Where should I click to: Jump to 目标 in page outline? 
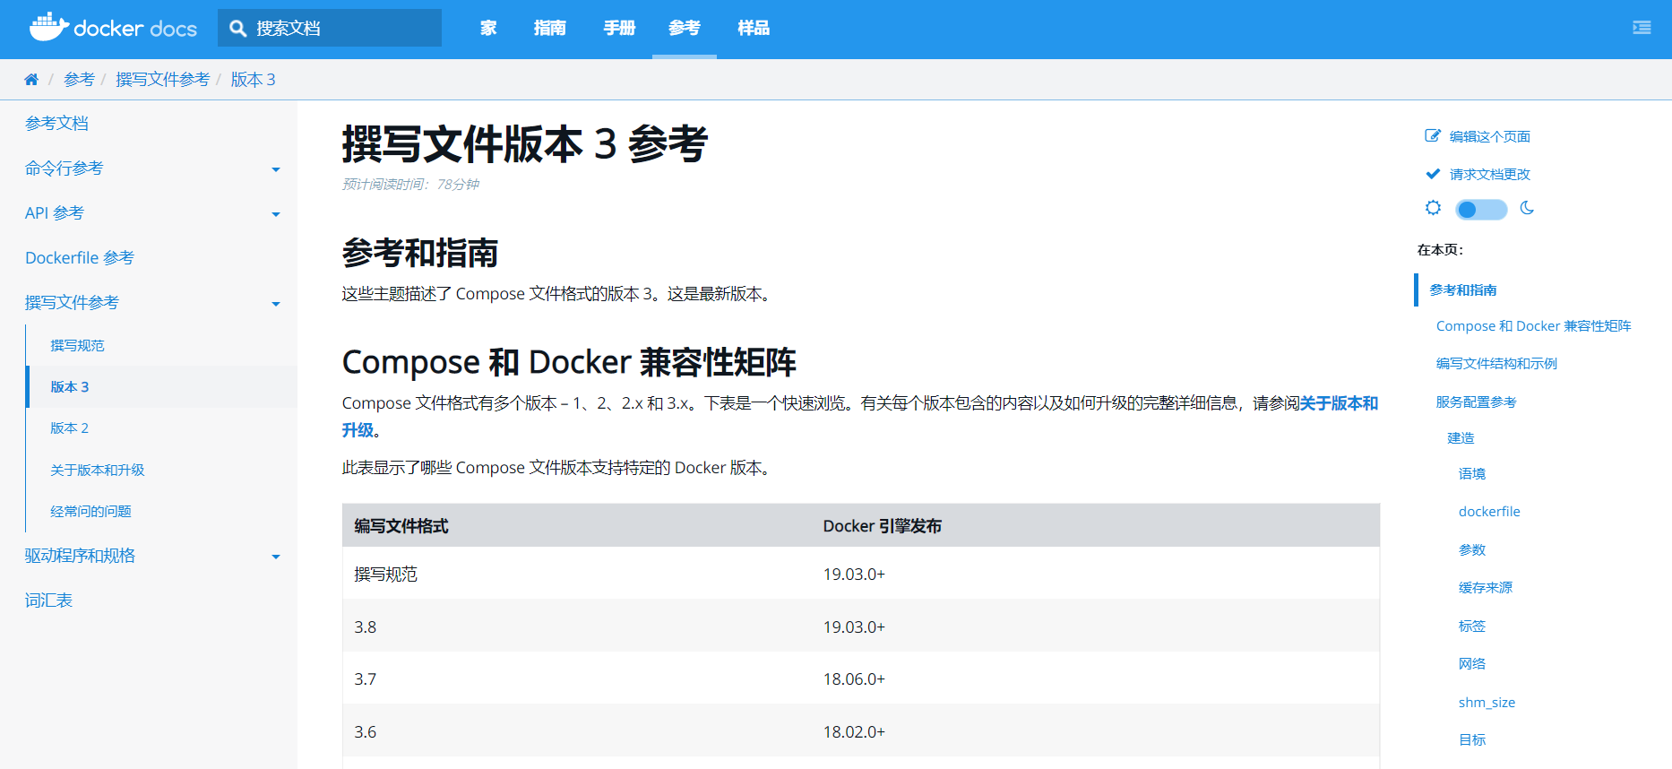1472,739
